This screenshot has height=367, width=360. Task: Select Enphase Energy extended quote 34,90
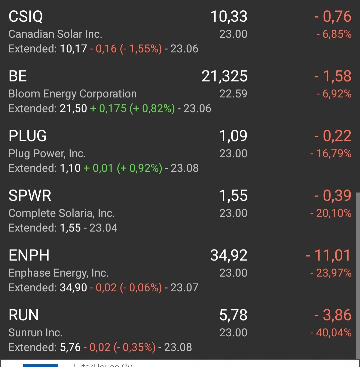pyautogui.click(x=73, y=288)
